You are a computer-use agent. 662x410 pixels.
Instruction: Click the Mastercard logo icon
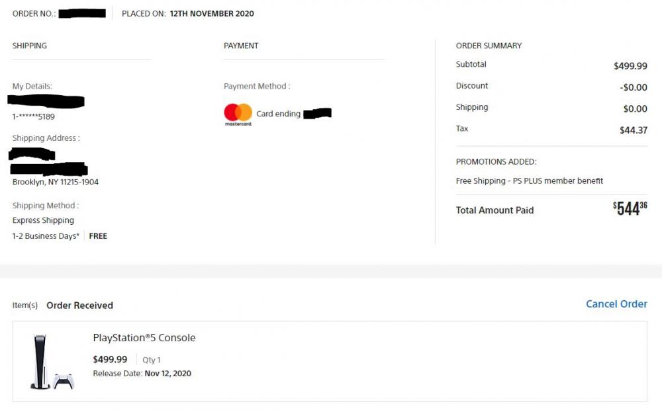tap(238, 114)
